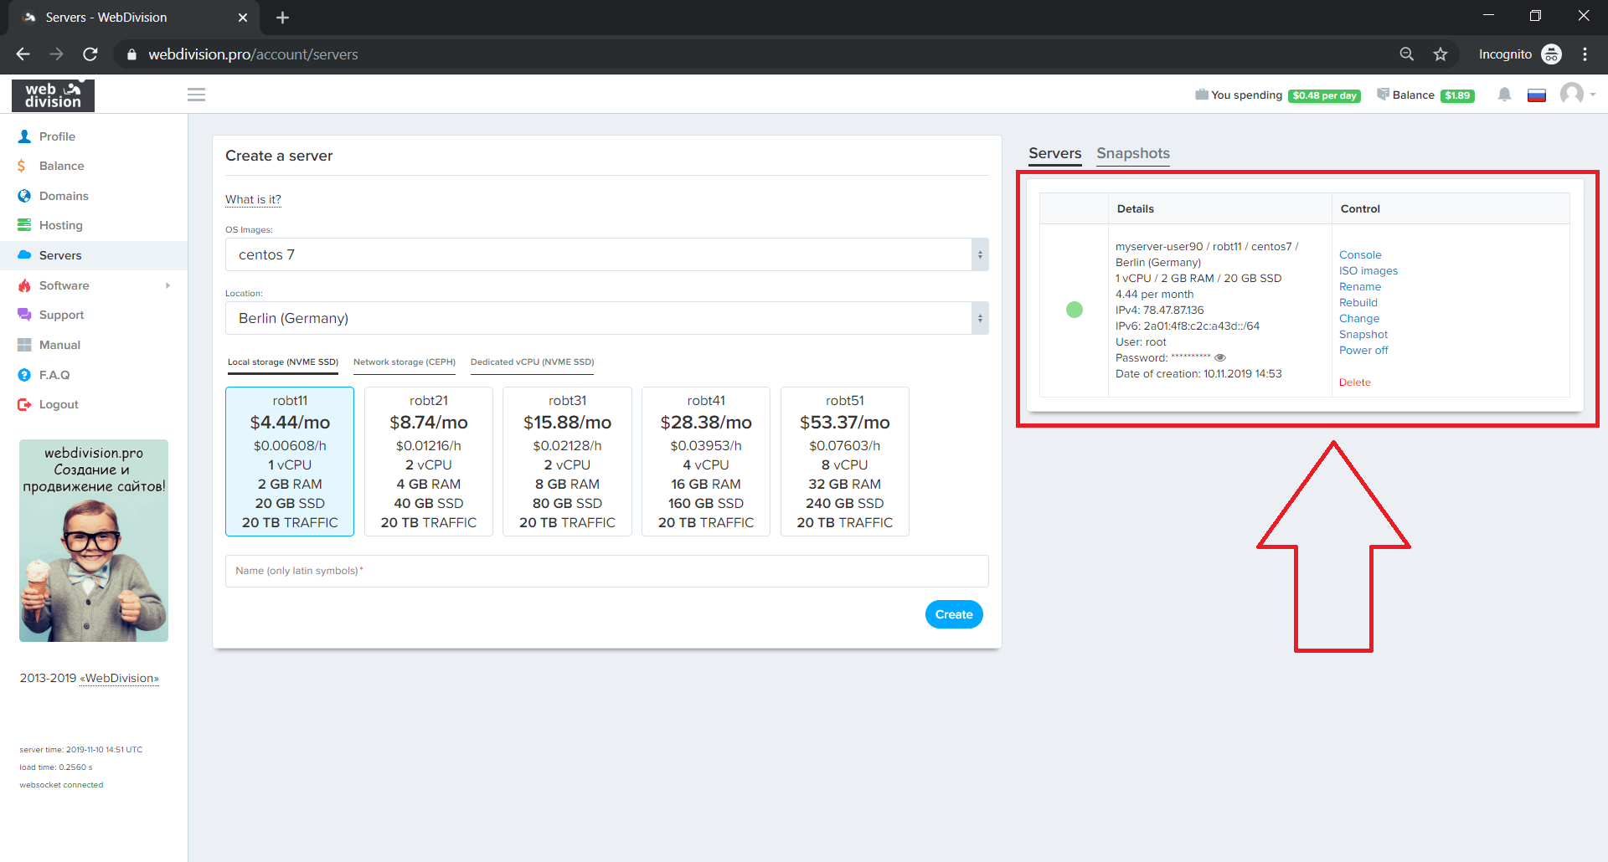Viewport: 1608px width, 862px height.
Task: Click the server Name input field
Action: (606, 571)
